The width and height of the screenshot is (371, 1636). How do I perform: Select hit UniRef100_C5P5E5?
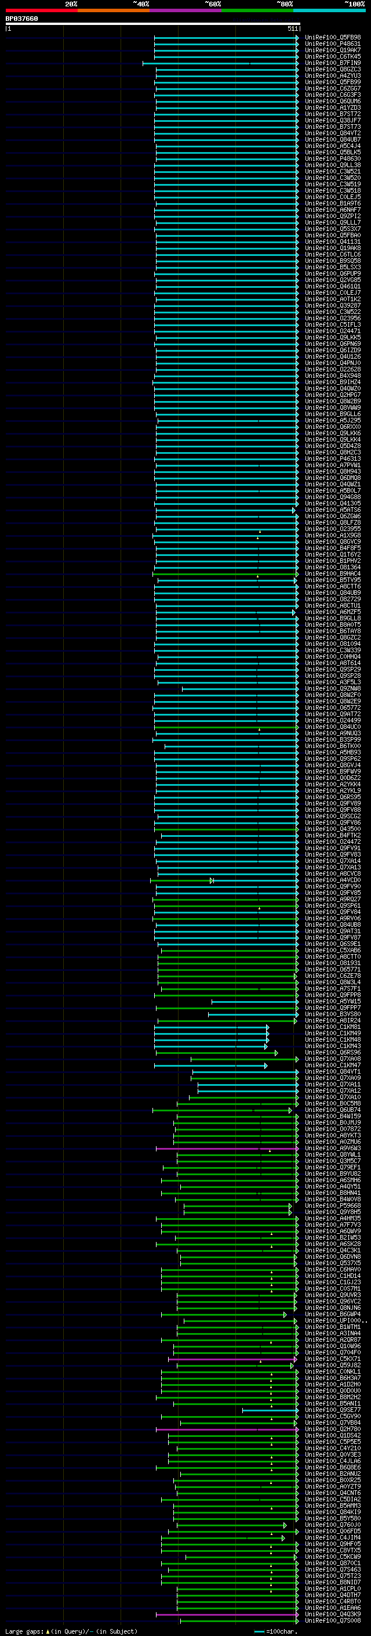tap(333, 1442)
